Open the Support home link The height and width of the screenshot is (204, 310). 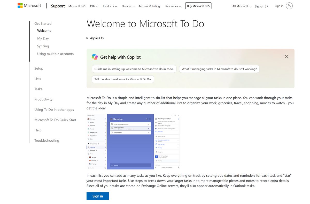[x=58, y=6]
